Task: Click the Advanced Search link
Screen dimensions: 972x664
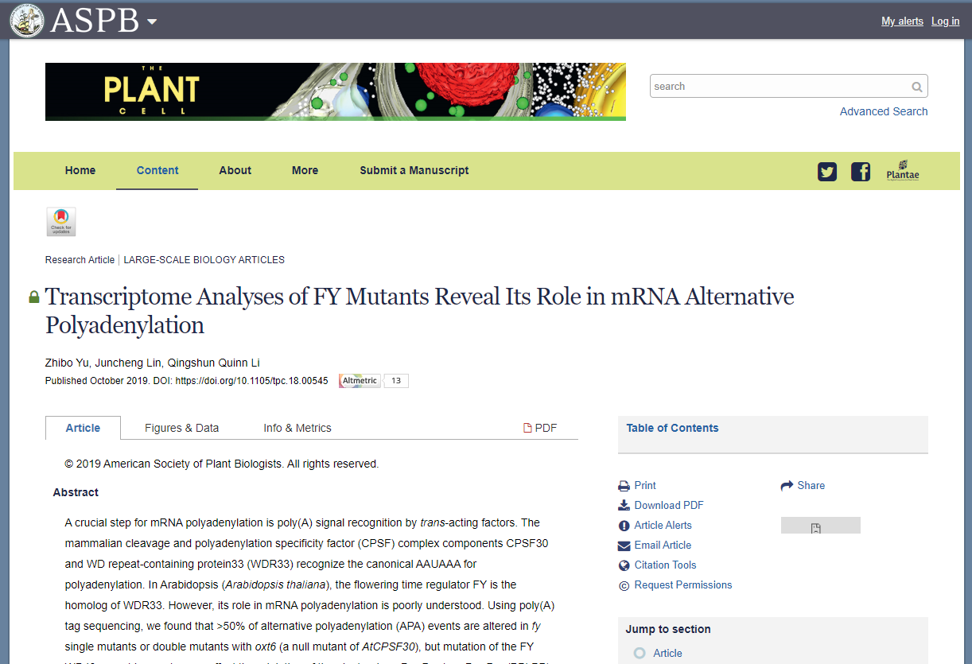Action: click(884, 111)
